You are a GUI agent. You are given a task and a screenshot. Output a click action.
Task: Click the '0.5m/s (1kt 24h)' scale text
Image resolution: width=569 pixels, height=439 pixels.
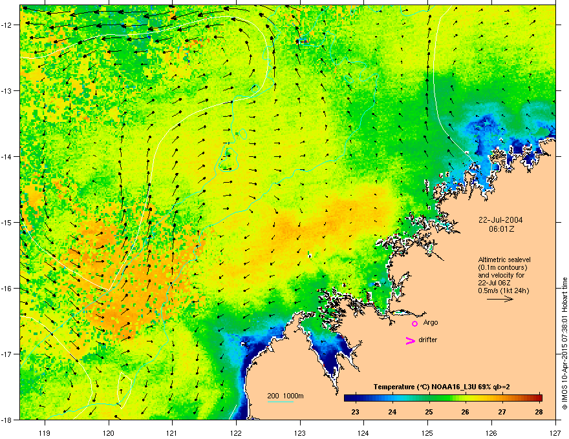point(503,291)
